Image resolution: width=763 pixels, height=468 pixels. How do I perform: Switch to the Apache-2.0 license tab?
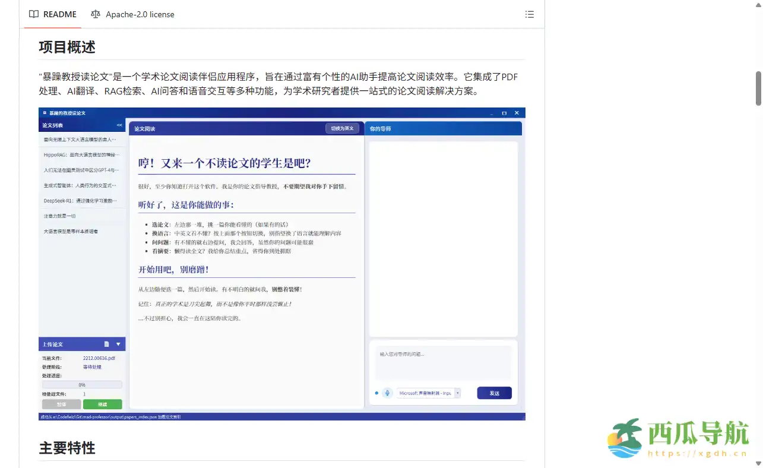[x=132, y=14]
